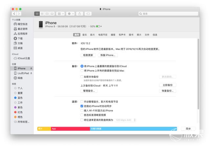This screenshot has width=210, height=148.
Task: Switch to the 有声书 (Audiobooks) tab
Action: coord(122,35)
